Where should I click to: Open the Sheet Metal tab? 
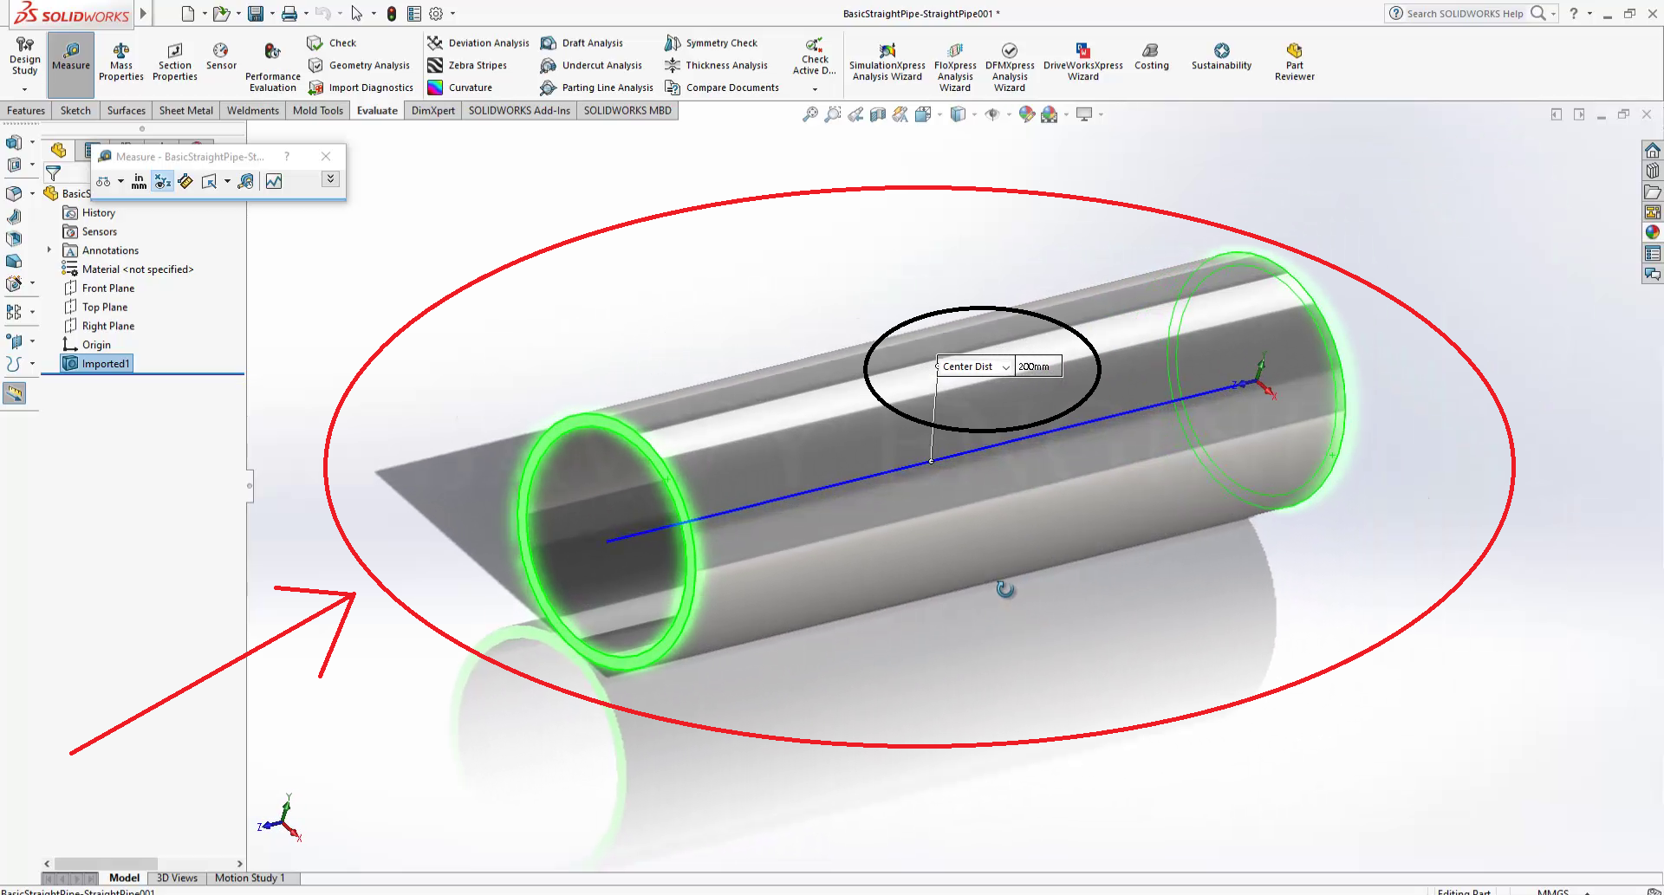(x=185, y=111)
